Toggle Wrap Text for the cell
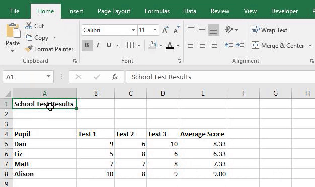 (269, 30)
